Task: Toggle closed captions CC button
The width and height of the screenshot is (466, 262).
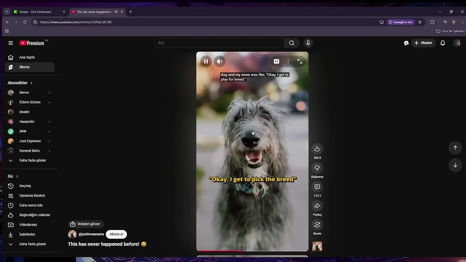Action: point(276,61)
